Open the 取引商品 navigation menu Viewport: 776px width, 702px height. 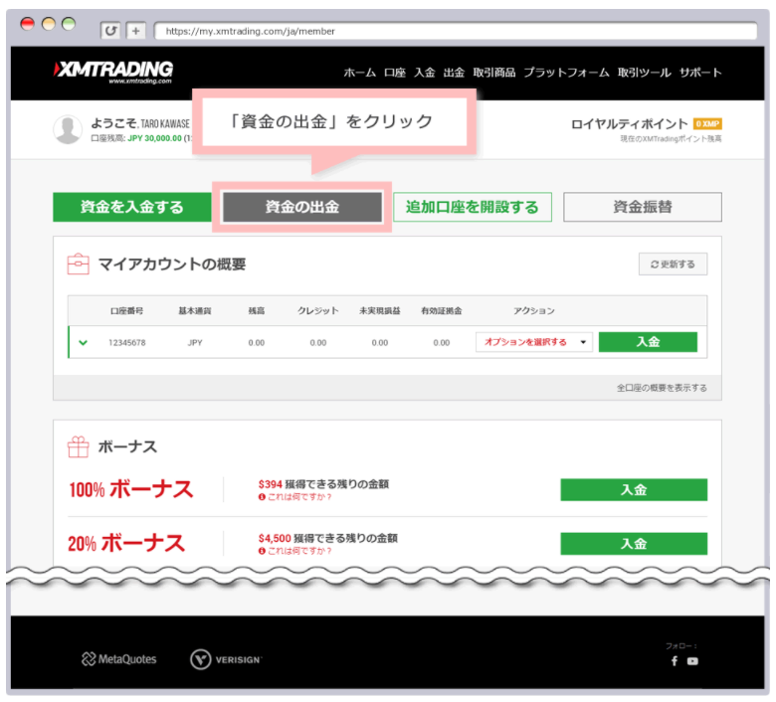pyautogui.click(x=494, y=73)
